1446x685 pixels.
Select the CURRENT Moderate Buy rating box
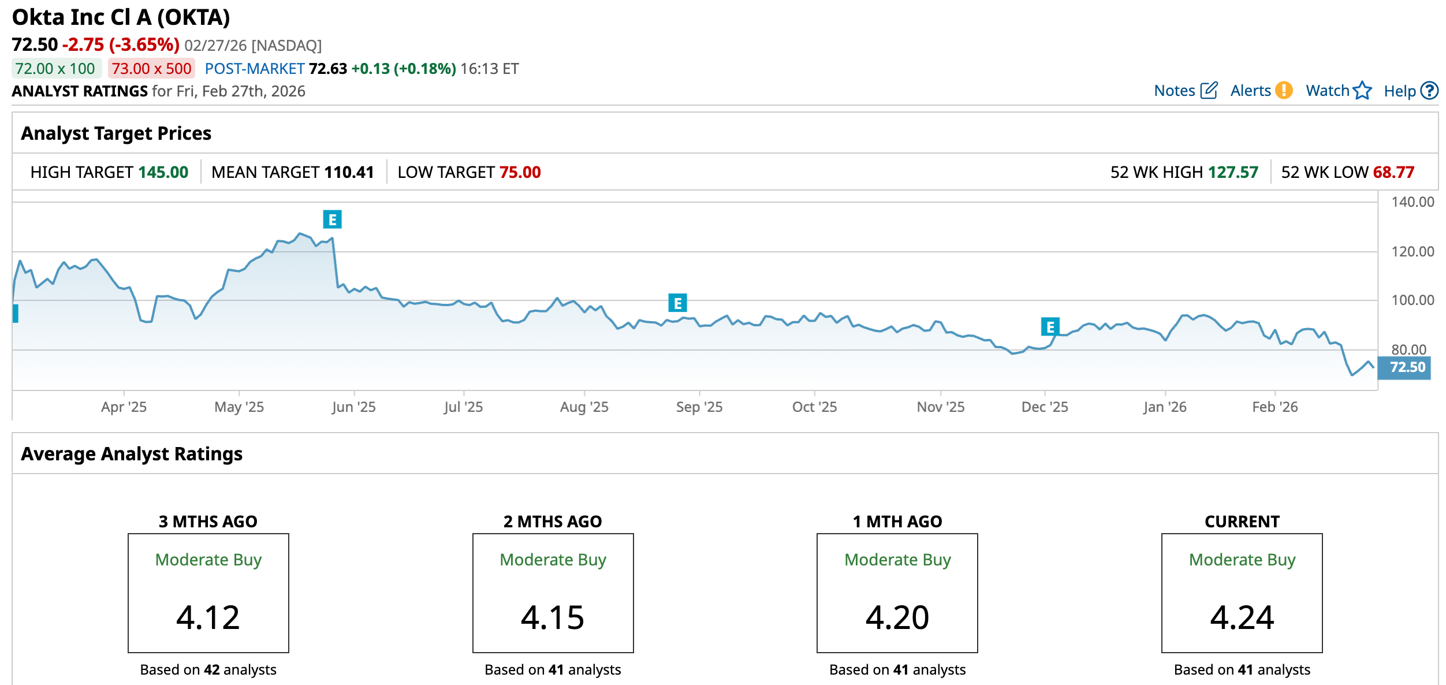click(x=1242, y=593)
